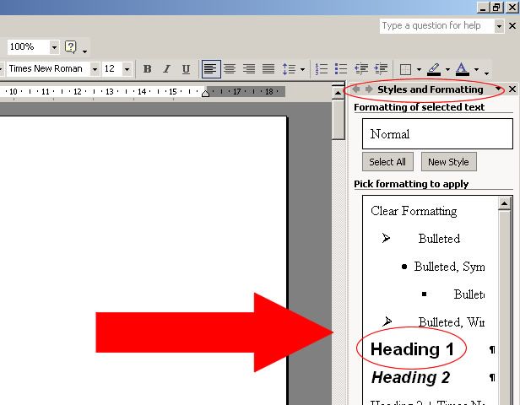Image resolution: width=520 pixels, height=405 pixels.
Task: Expand the 100% zoom dropdown
Action: click(x=54, y=47)
